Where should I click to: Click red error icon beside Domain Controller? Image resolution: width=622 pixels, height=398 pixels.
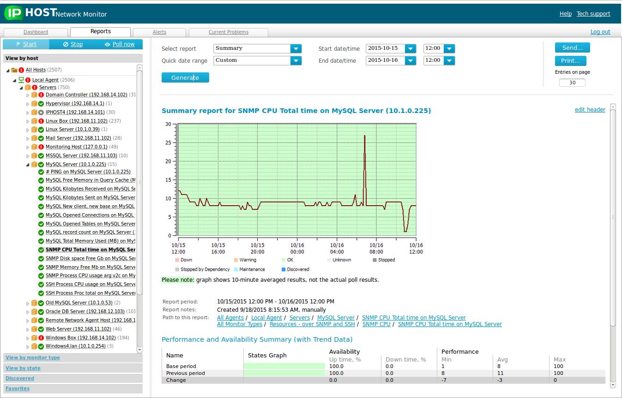click(41, 95)
